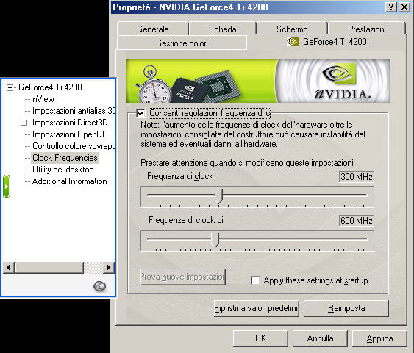Image resolution: width=414 pixels, height=353 pixels.
Task: Switch to Gestione colori tab
Action: [x=182, y=43]
